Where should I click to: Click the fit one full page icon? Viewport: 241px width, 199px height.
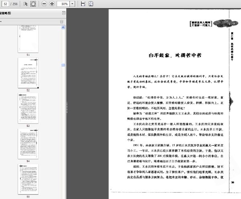coord(91,4)
